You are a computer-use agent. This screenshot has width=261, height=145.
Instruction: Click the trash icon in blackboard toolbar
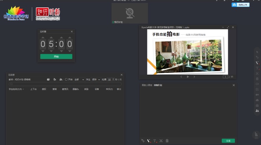pos(167,141)
